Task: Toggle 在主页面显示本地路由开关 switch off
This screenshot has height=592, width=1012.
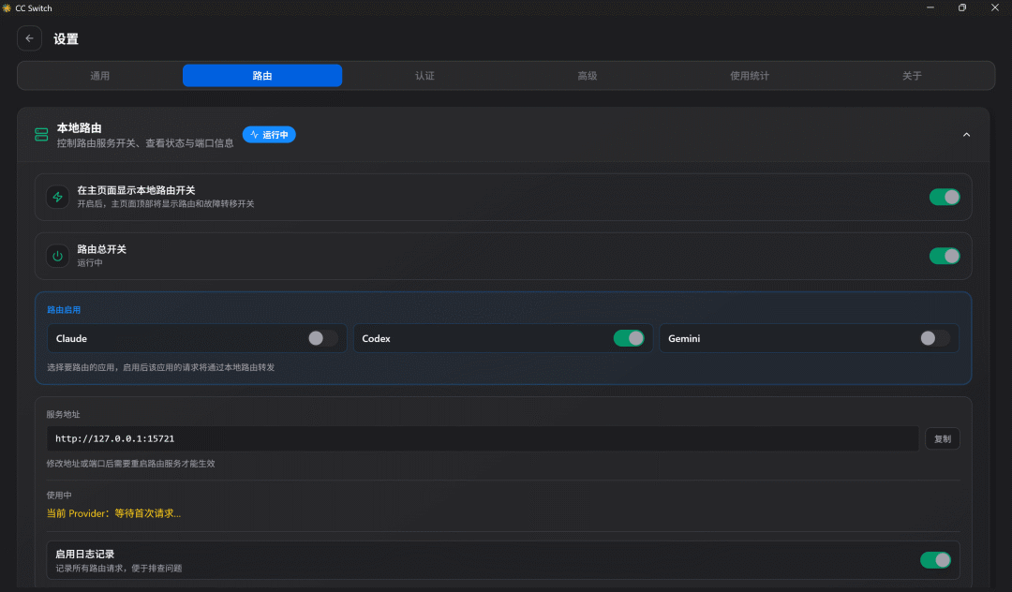Action: click(945, 197)
